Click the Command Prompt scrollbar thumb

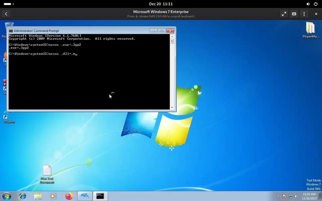172,41
